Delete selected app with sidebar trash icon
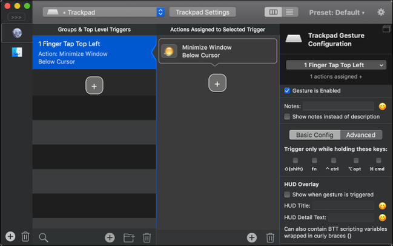The image size is (393, 246). (x=25, y=236)
